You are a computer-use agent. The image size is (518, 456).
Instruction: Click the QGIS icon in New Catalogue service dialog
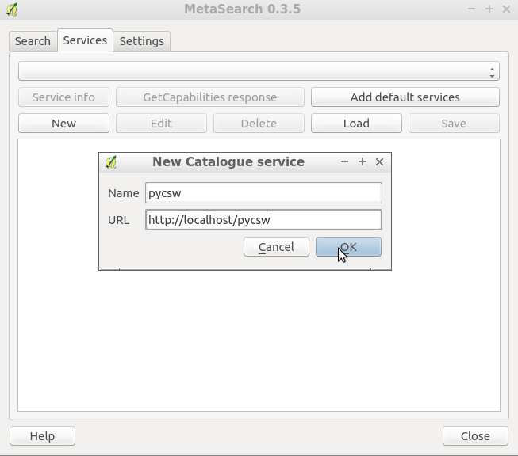click(x=111, y=162)
